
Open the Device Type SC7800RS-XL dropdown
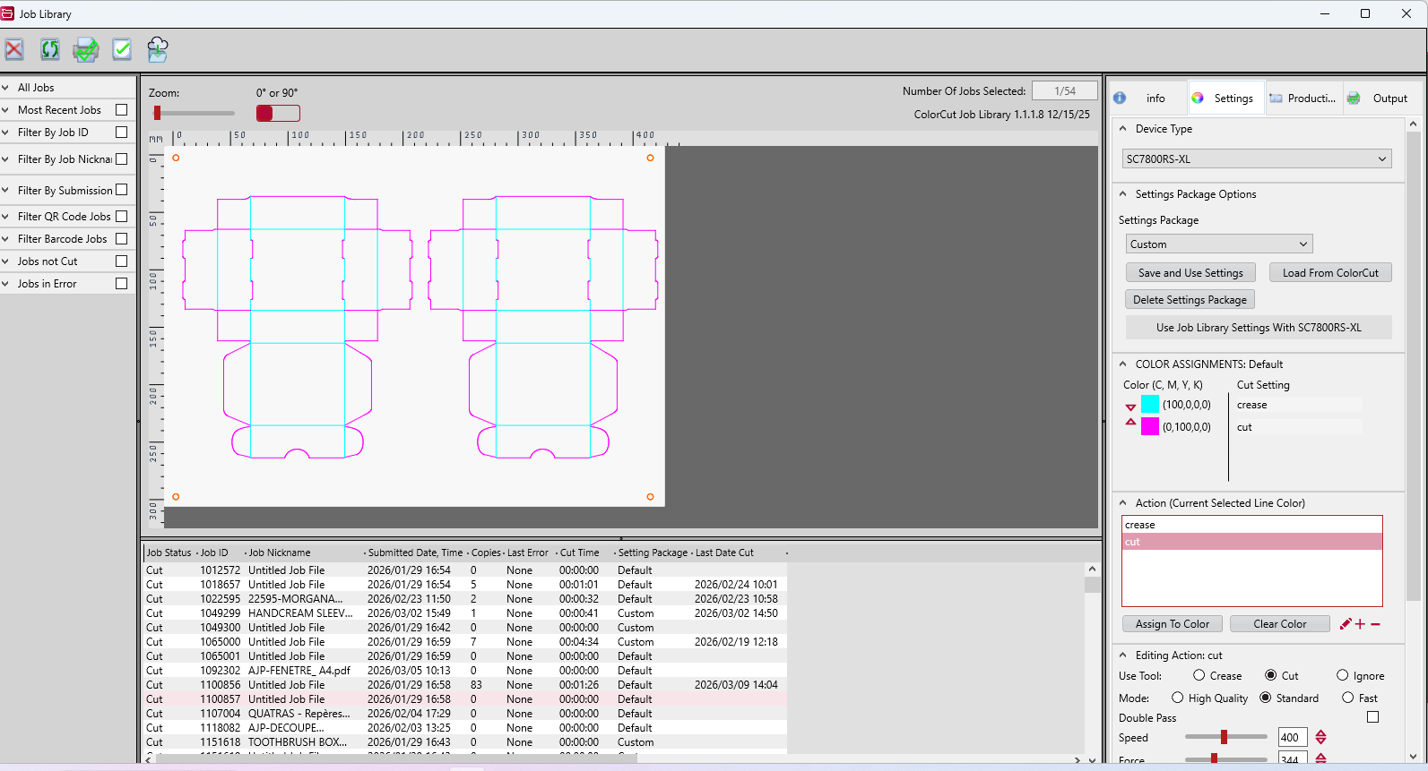pos(1256,158)
